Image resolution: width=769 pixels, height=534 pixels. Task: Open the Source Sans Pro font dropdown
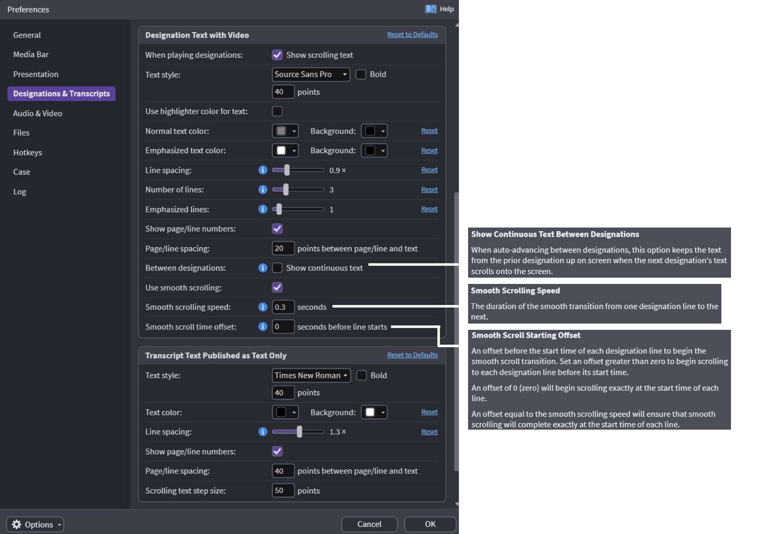pyautogui.click(x=311, y=74)
